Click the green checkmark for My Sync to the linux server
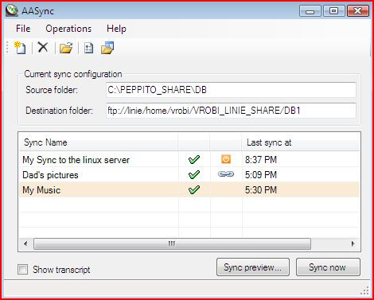The image size is (374, 300). [x=194, y=159]
